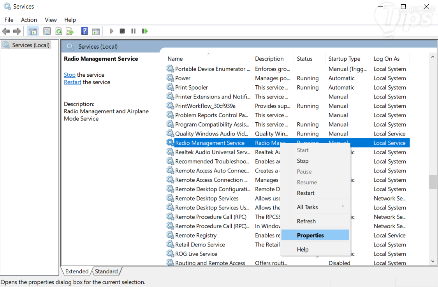Click the vertical scrollbar thumb
438x287 pixels.
pyautogui.click(x=433, y=182)
